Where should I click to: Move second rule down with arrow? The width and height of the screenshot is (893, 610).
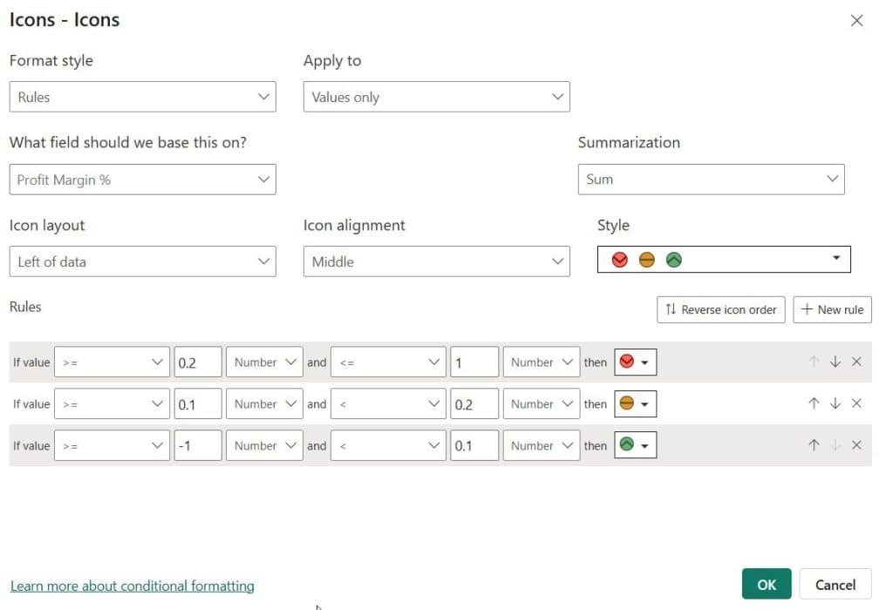pos(835,403)
